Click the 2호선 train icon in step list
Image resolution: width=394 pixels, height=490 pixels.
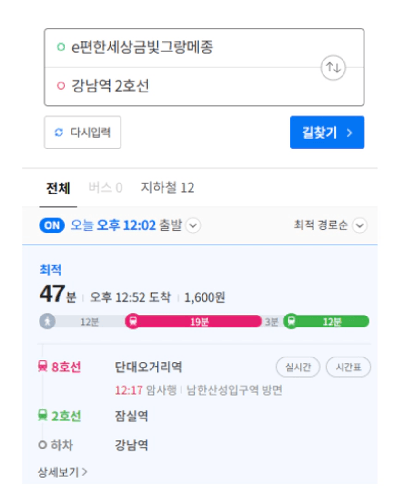click(x=43, y=416)
